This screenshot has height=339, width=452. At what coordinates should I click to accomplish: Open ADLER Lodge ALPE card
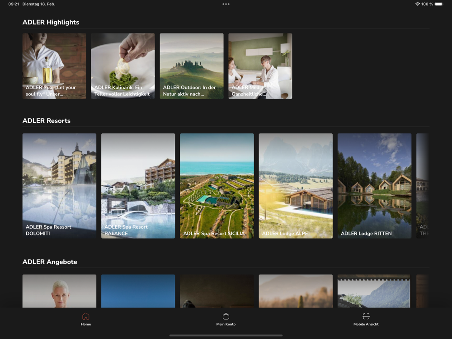[296, 186]
